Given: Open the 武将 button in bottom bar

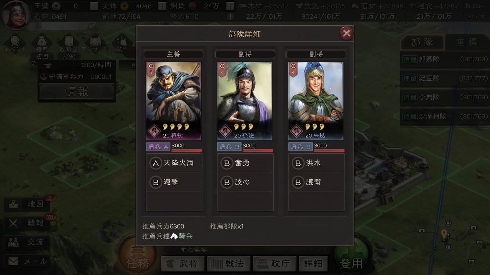Looking at the screenshot, I should pyautogui.click(x=183, y=263).
